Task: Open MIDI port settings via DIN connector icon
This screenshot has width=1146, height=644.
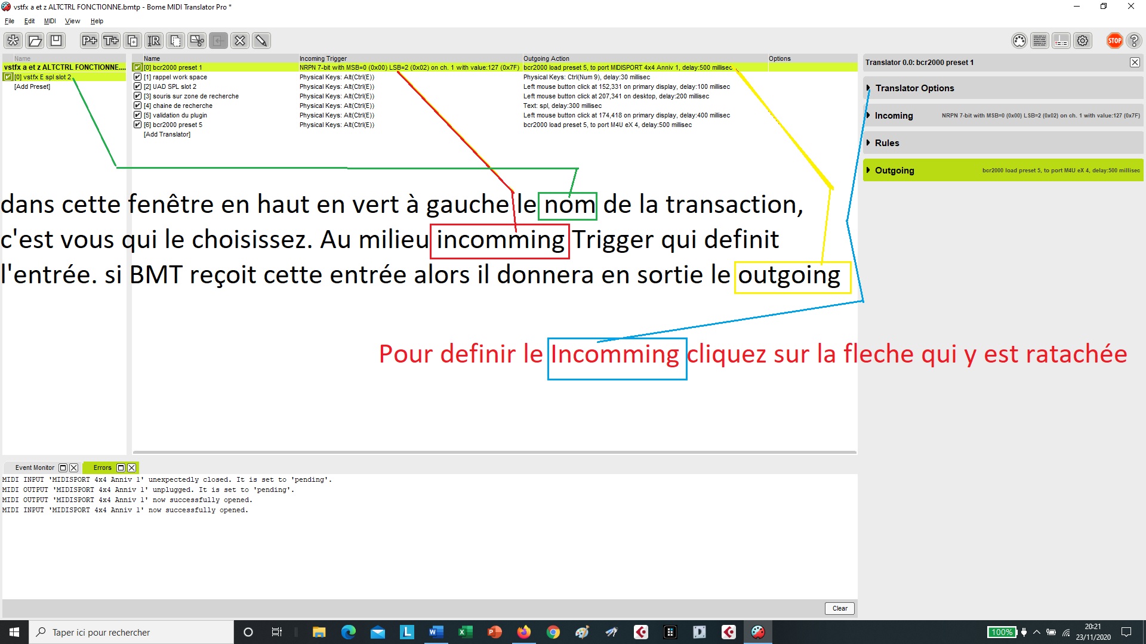Action: tap(1019, 41)
